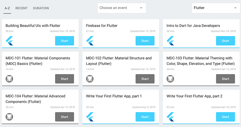The image size is (241, 127).
Task: Click Flutter logo on Firebase for Flutter card
Action: (90, 41)
